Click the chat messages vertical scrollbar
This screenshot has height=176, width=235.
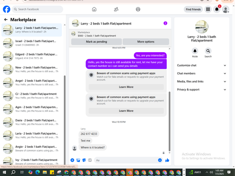[169, 121]
